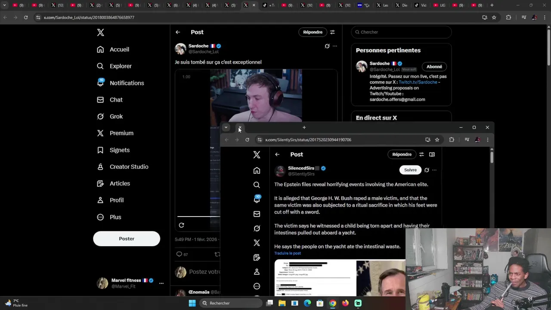
Task: Click Grok icon on Sardoche's post
Action: [327, 46]
